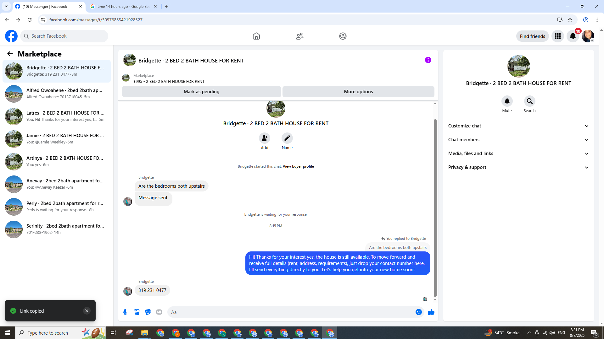Choose a sticker icon

click(148, 312)
